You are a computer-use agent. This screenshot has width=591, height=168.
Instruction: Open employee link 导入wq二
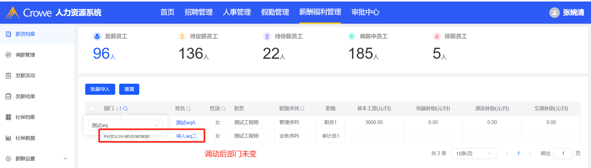[x=187, y=136]
